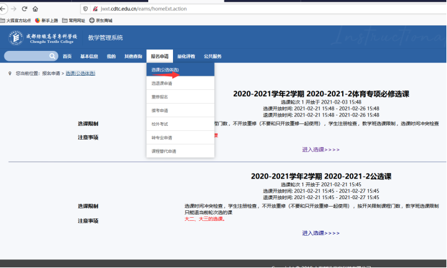Click the shield tracking protection icon
The image size is (447, 268).
click(86, 9)
